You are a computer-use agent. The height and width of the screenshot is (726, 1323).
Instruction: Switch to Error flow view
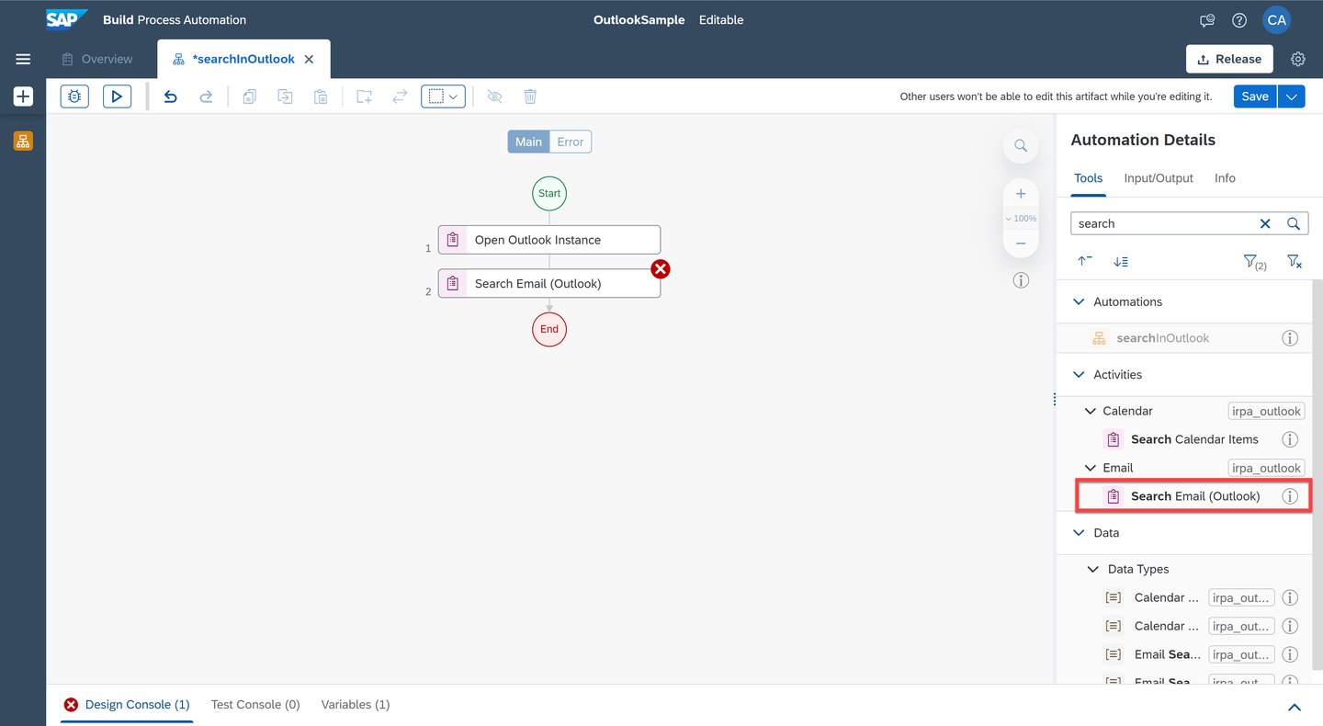tap(571, 142)
